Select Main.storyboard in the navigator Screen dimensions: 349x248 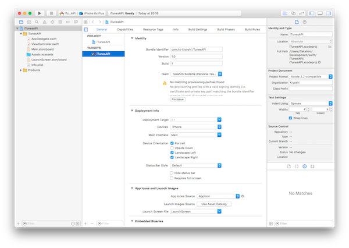click(x=42, y=49)
